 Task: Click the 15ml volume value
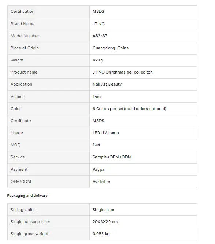tap(97, 97)
